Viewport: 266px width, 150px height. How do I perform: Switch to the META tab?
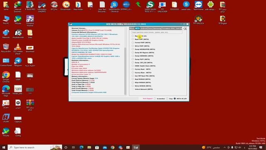[137, 28]
